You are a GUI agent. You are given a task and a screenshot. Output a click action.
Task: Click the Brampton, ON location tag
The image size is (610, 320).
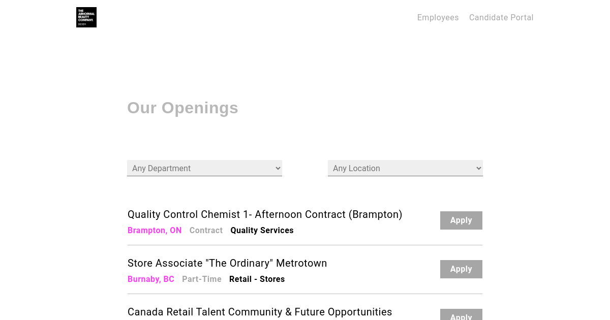(155, 230)
